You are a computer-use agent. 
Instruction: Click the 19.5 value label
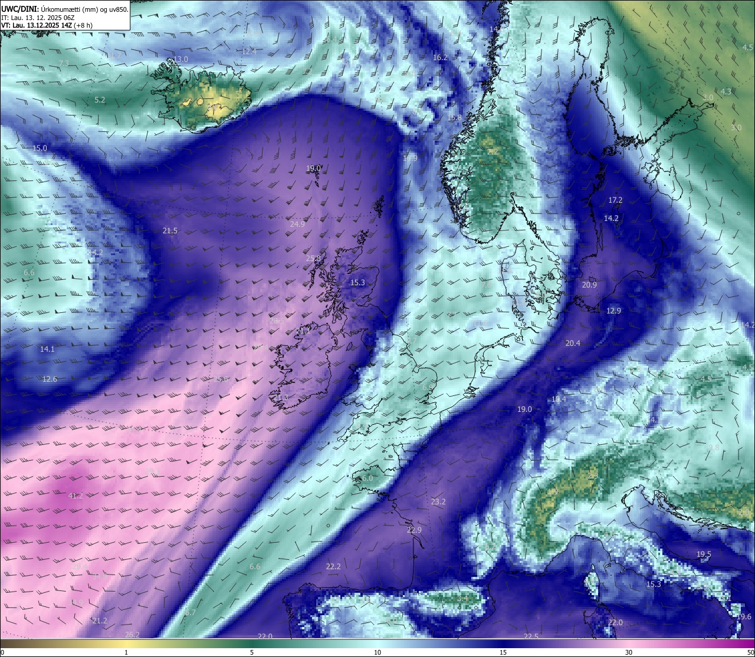[704, 554]
